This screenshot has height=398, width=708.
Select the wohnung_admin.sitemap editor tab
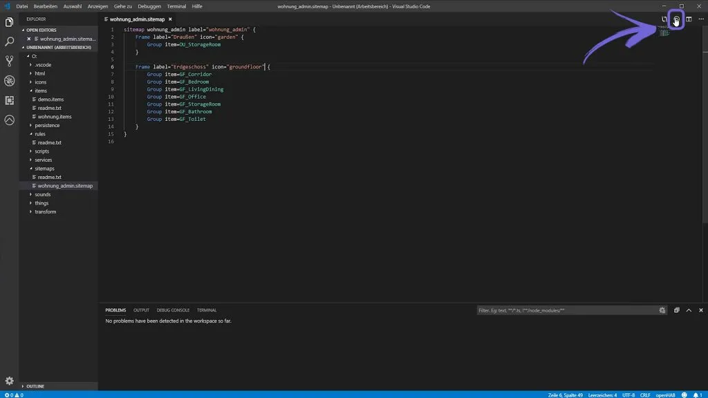pyautogui.click(x=138, y=19)
